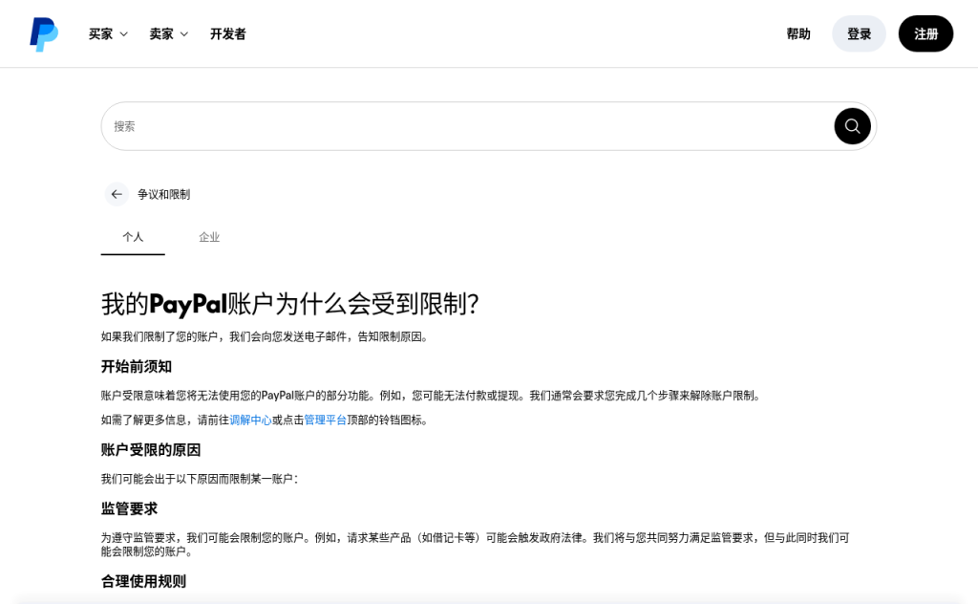
Task: Expand the 买家 dropdown menu
Action: pyautogui.click(x=108, y=33)
